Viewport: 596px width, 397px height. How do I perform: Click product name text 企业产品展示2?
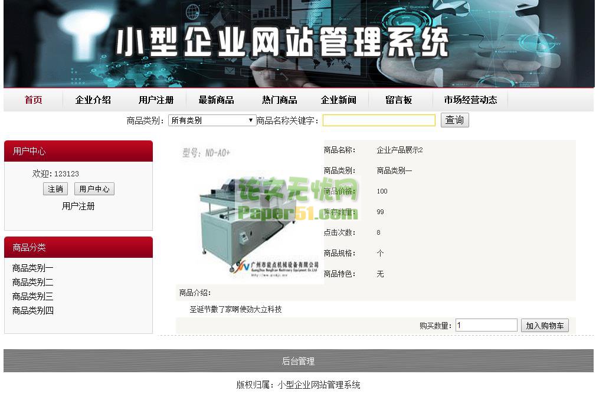(x=399, y=150)
